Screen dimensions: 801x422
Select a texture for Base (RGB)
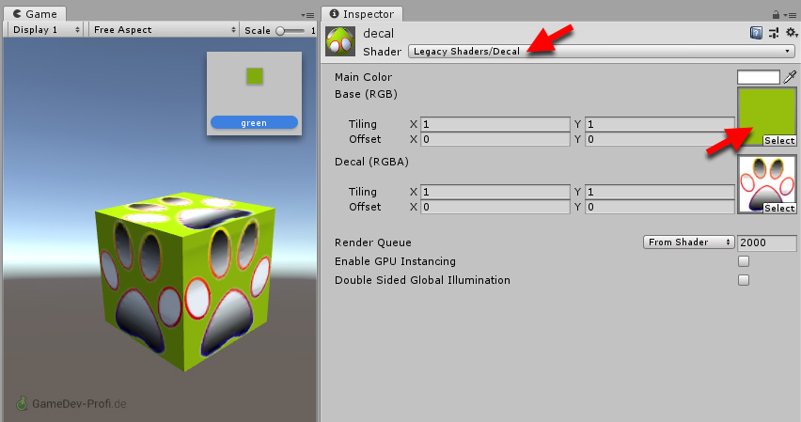[779, 140]
